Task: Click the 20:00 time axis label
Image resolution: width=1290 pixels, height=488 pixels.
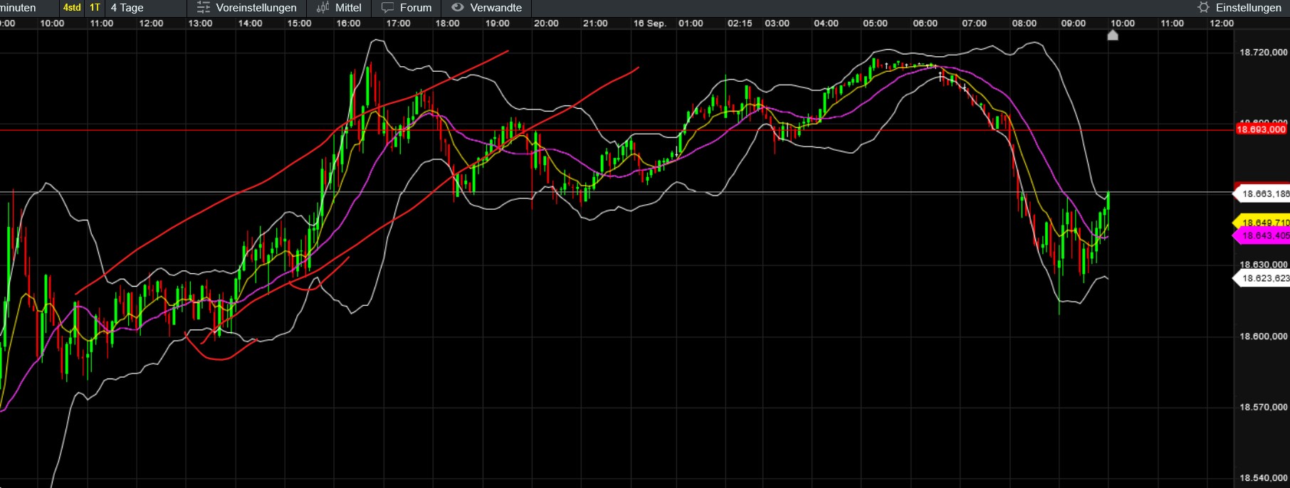Action: (x=546, y=23)
